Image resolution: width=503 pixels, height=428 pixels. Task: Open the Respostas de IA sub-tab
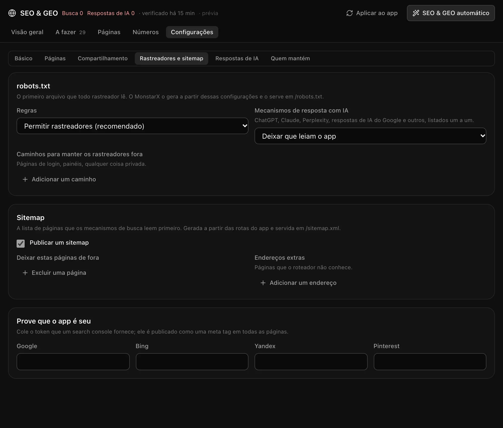point(237,59)
